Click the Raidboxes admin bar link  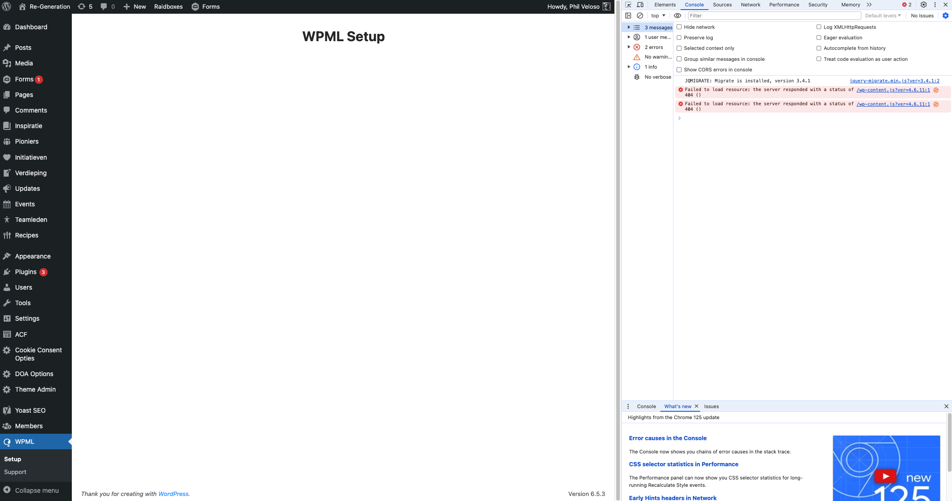(168, 6)
